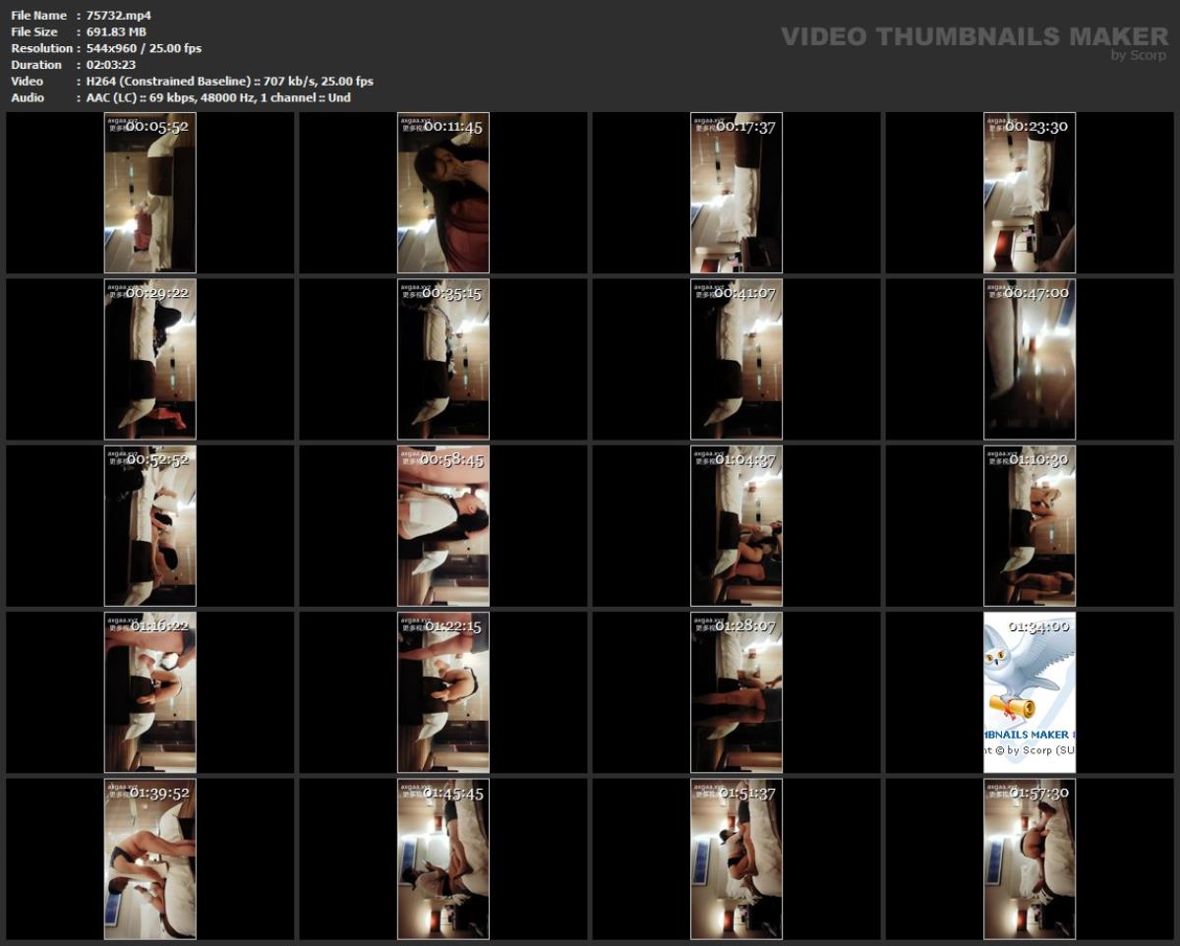This screenshot has width=1180, height=946.
Task: Open the thumbnail at timestamp 00:23:30
Action: click(1029, 193)
